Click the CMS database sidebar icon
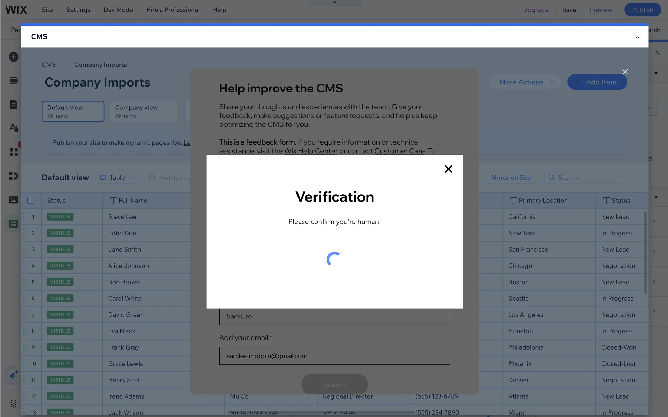Viewport: 668px width, 417px height. (14, 224)
